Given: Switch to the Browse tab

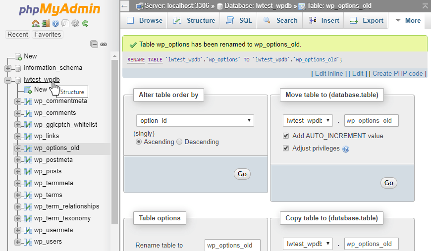Looking at the screenshot, I should pyautogui.click(x=145, y=20).
